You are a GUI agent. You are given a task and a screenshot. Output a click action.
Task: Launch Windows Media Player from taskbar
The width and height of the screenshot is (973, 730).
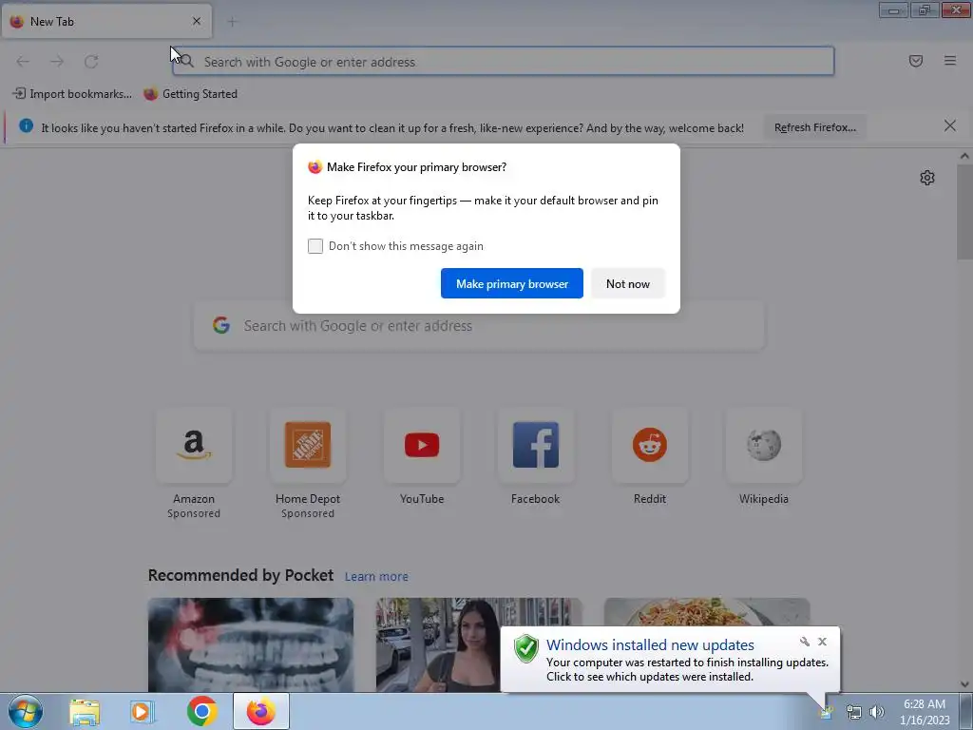(x=143, y=711)
